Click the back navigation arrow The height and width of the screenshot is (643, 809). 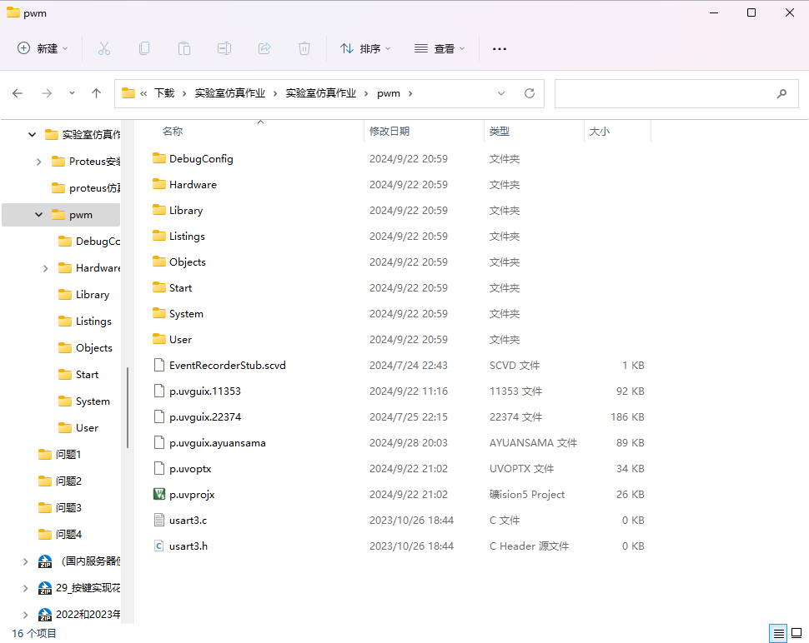[18, 93]
